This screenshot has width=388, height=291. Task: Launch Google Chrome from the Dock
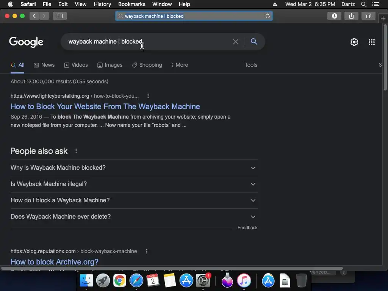[x=119, y=281]
